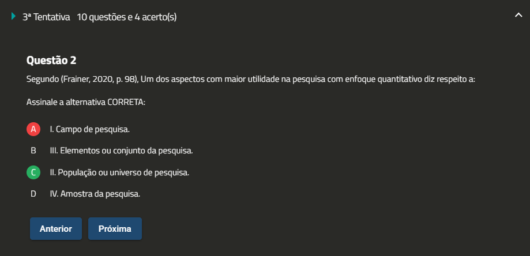Image resolution: width=530 pixels, height=256 pixels.
Task: Choose the B alternative letter
Action: point(33,150)
